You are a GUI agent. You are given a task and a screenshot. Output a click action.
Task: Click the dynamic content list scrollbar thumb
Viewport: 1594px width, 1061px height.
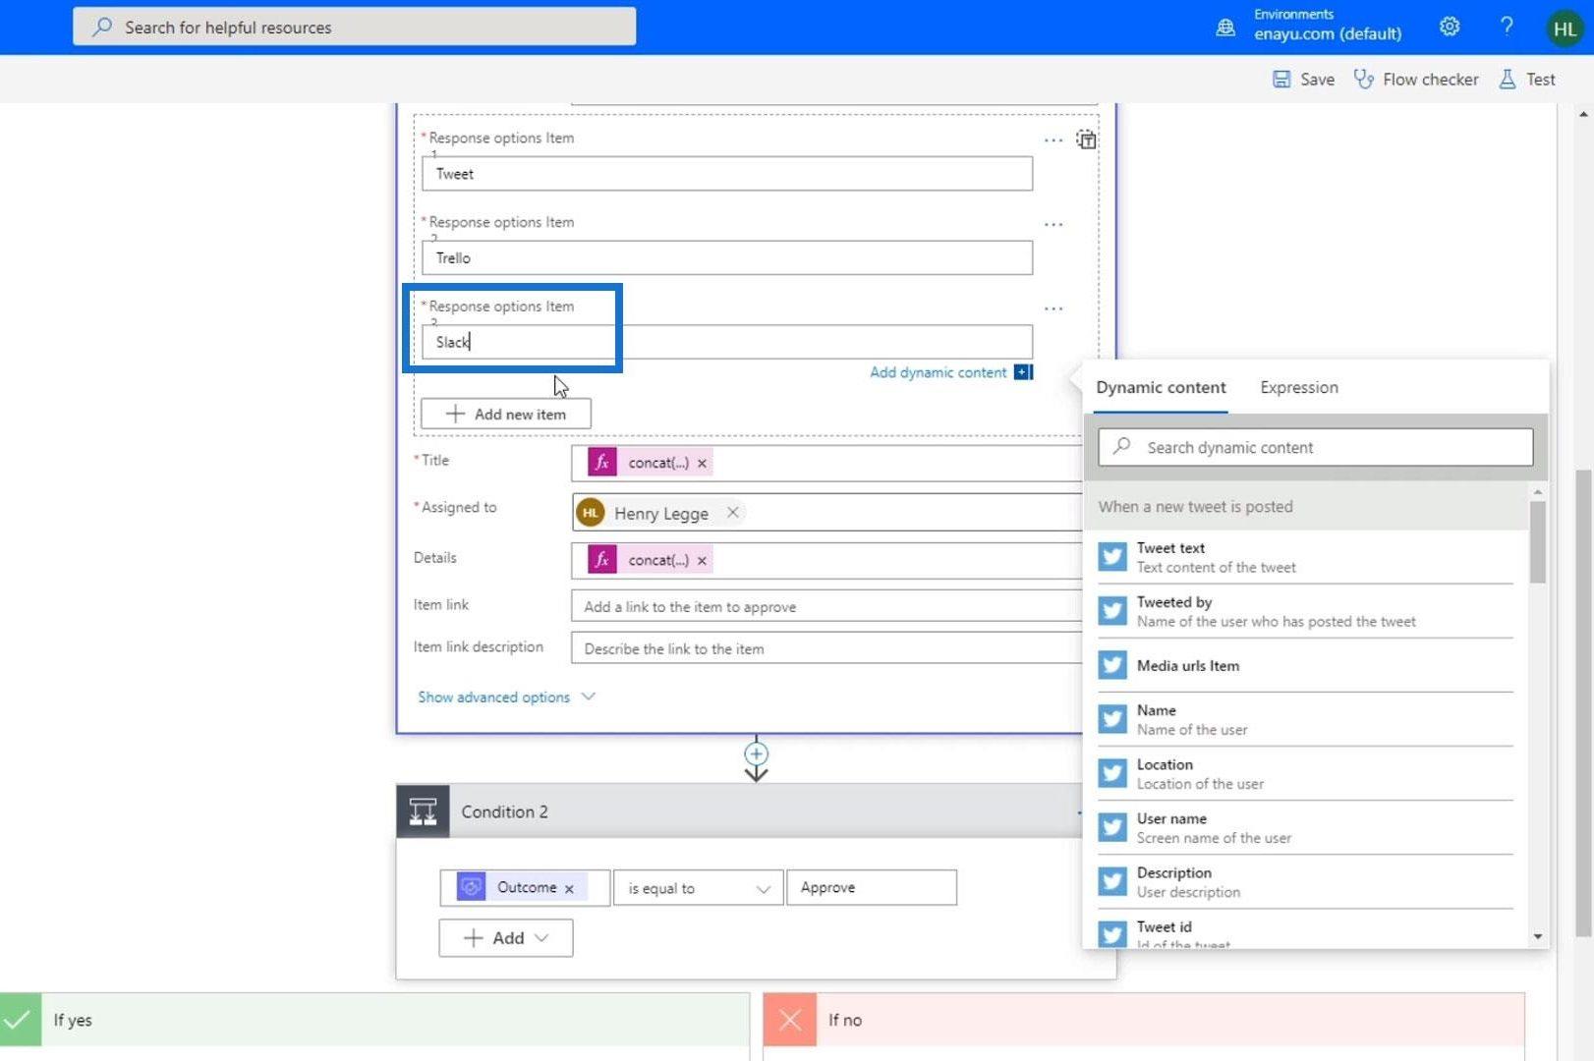1538,542
